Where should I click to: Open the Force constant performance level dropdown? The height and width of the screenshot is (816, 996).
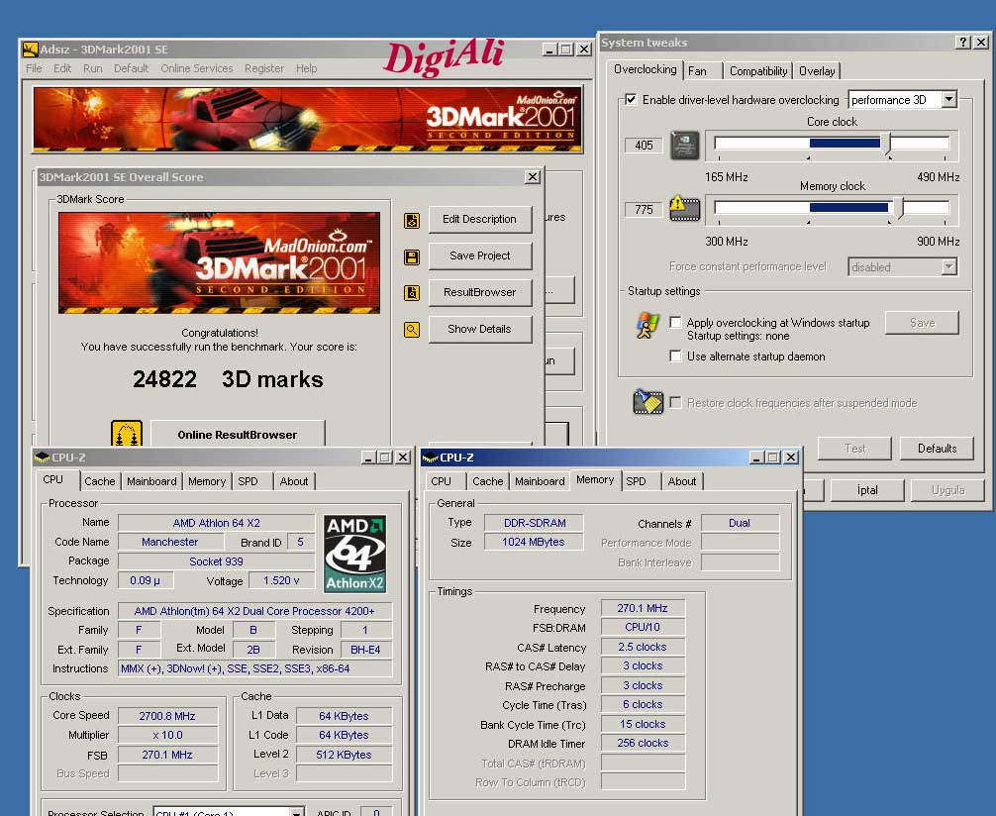pos(949,267)
